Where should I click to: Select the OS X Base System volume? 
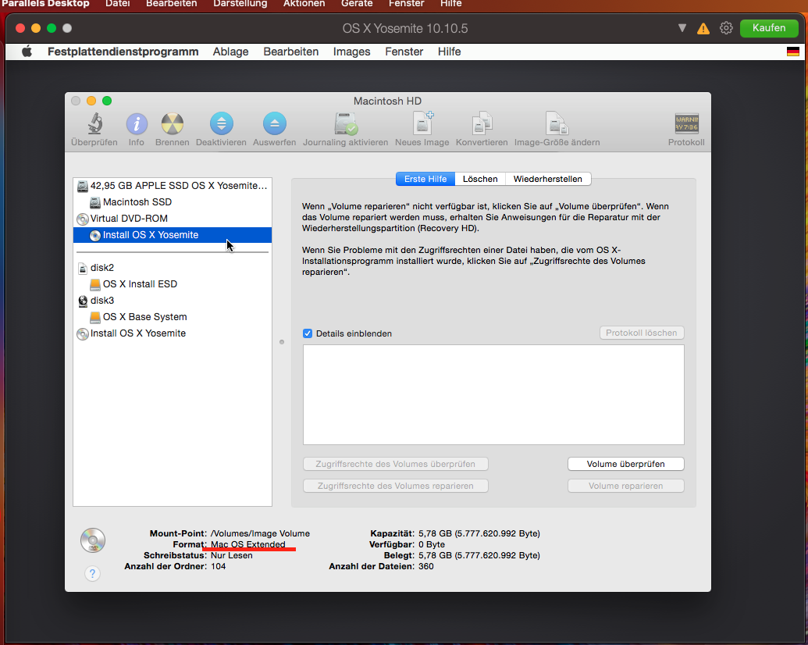pyautogui.click(x=173, y=317)
